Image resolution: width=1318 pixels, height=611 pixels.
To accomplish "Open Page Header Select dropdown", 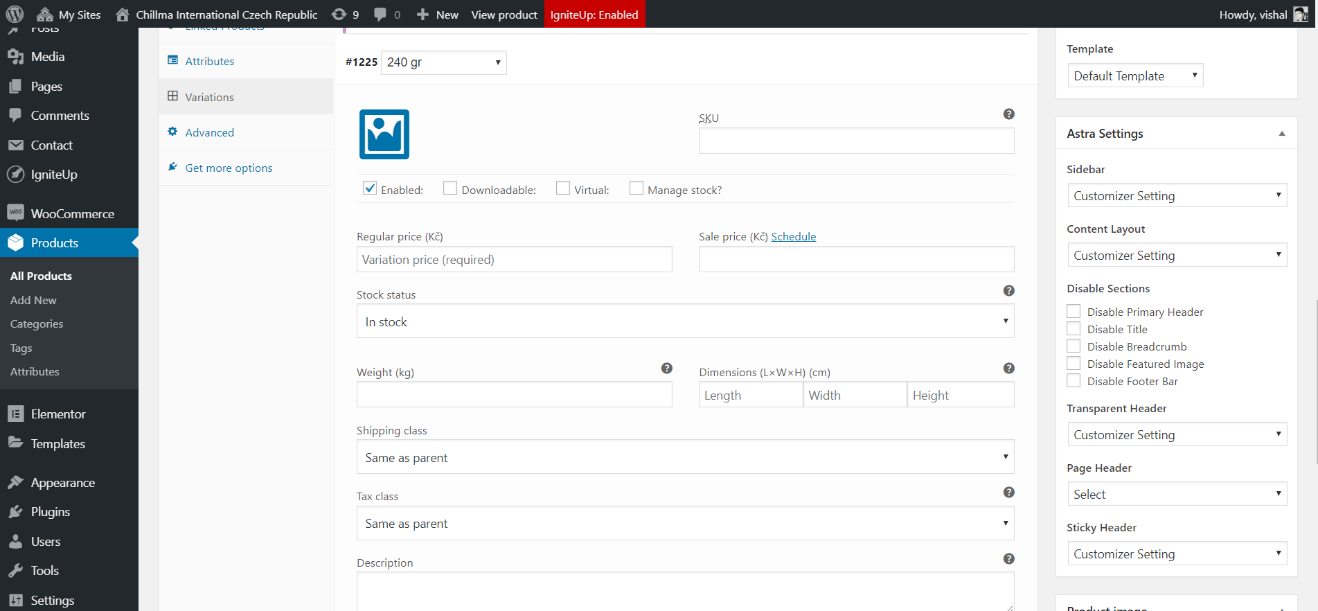I will [1177, 494].
